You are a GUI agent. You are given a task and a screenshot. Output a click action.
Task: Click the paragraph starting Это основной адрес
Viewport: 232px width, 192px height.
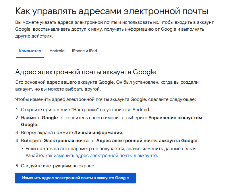[x=107, y=85]
